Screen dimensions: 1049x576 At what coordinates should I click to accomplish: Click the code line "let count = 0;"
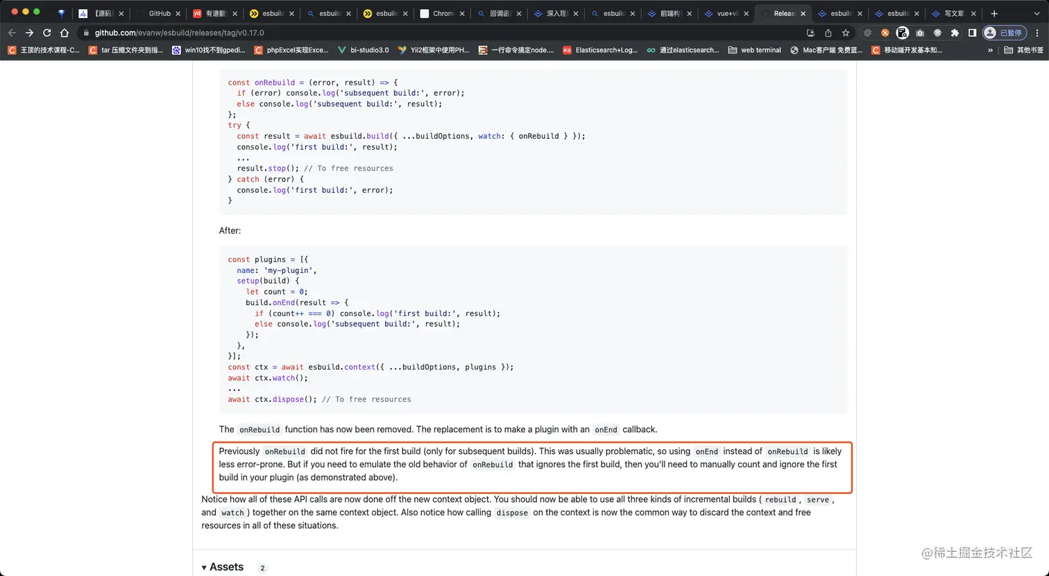[277, 292]
